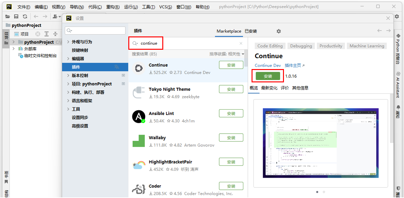The image size is (404, 198).
Task: Click settings dialog back arrow near gear
Action: 379,31
